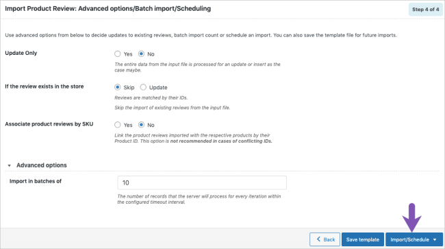Image resolution: width=445 pixels, height=249 pixels.
Task: Select No for Associate reviews by SKU
Action: [141, 125]
